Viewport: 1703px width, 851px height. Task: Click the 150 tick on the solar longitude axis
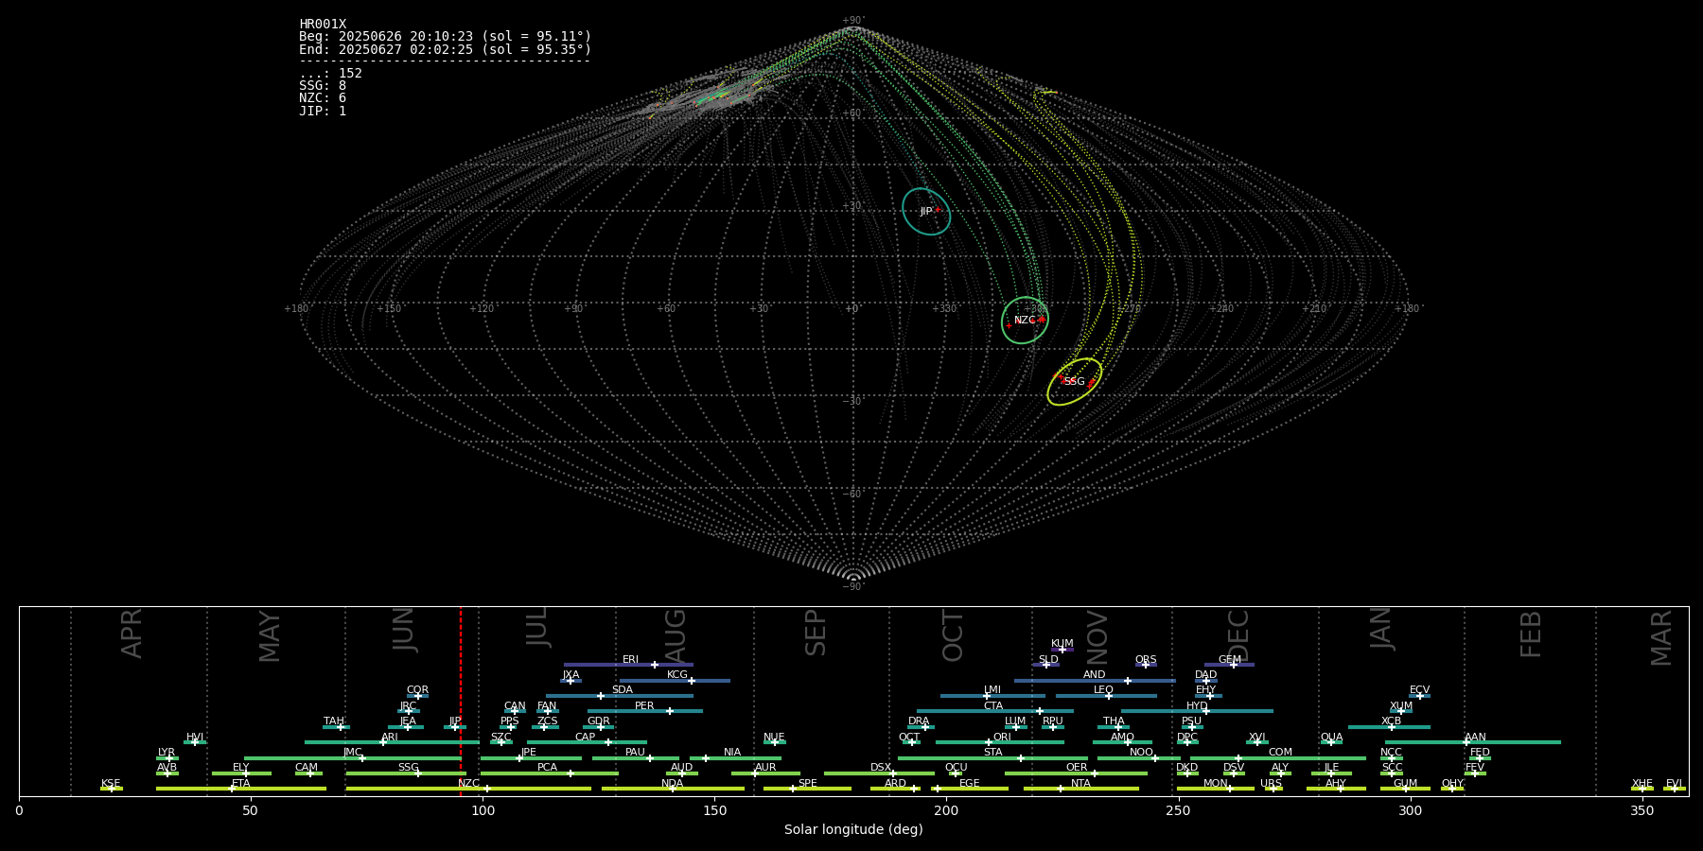point(714,810)
